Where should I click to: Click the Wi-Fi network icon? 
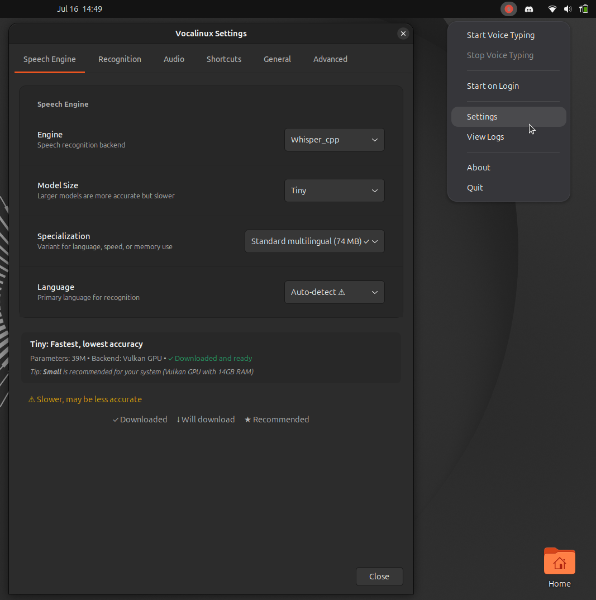(552, 9)
